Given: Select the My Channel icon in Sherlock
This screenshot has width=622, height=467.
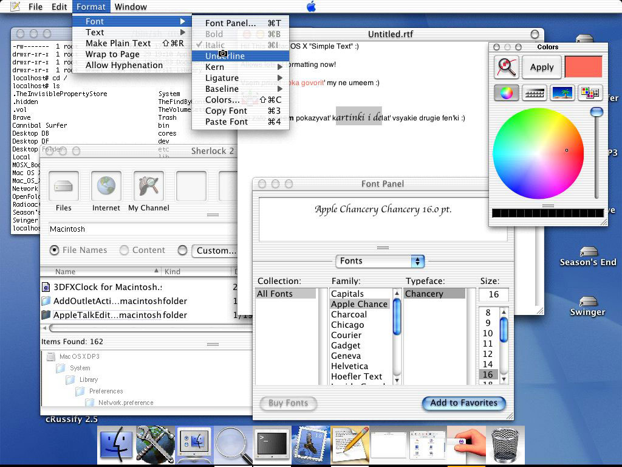Looking at the screenshot, I should (148, 186).
